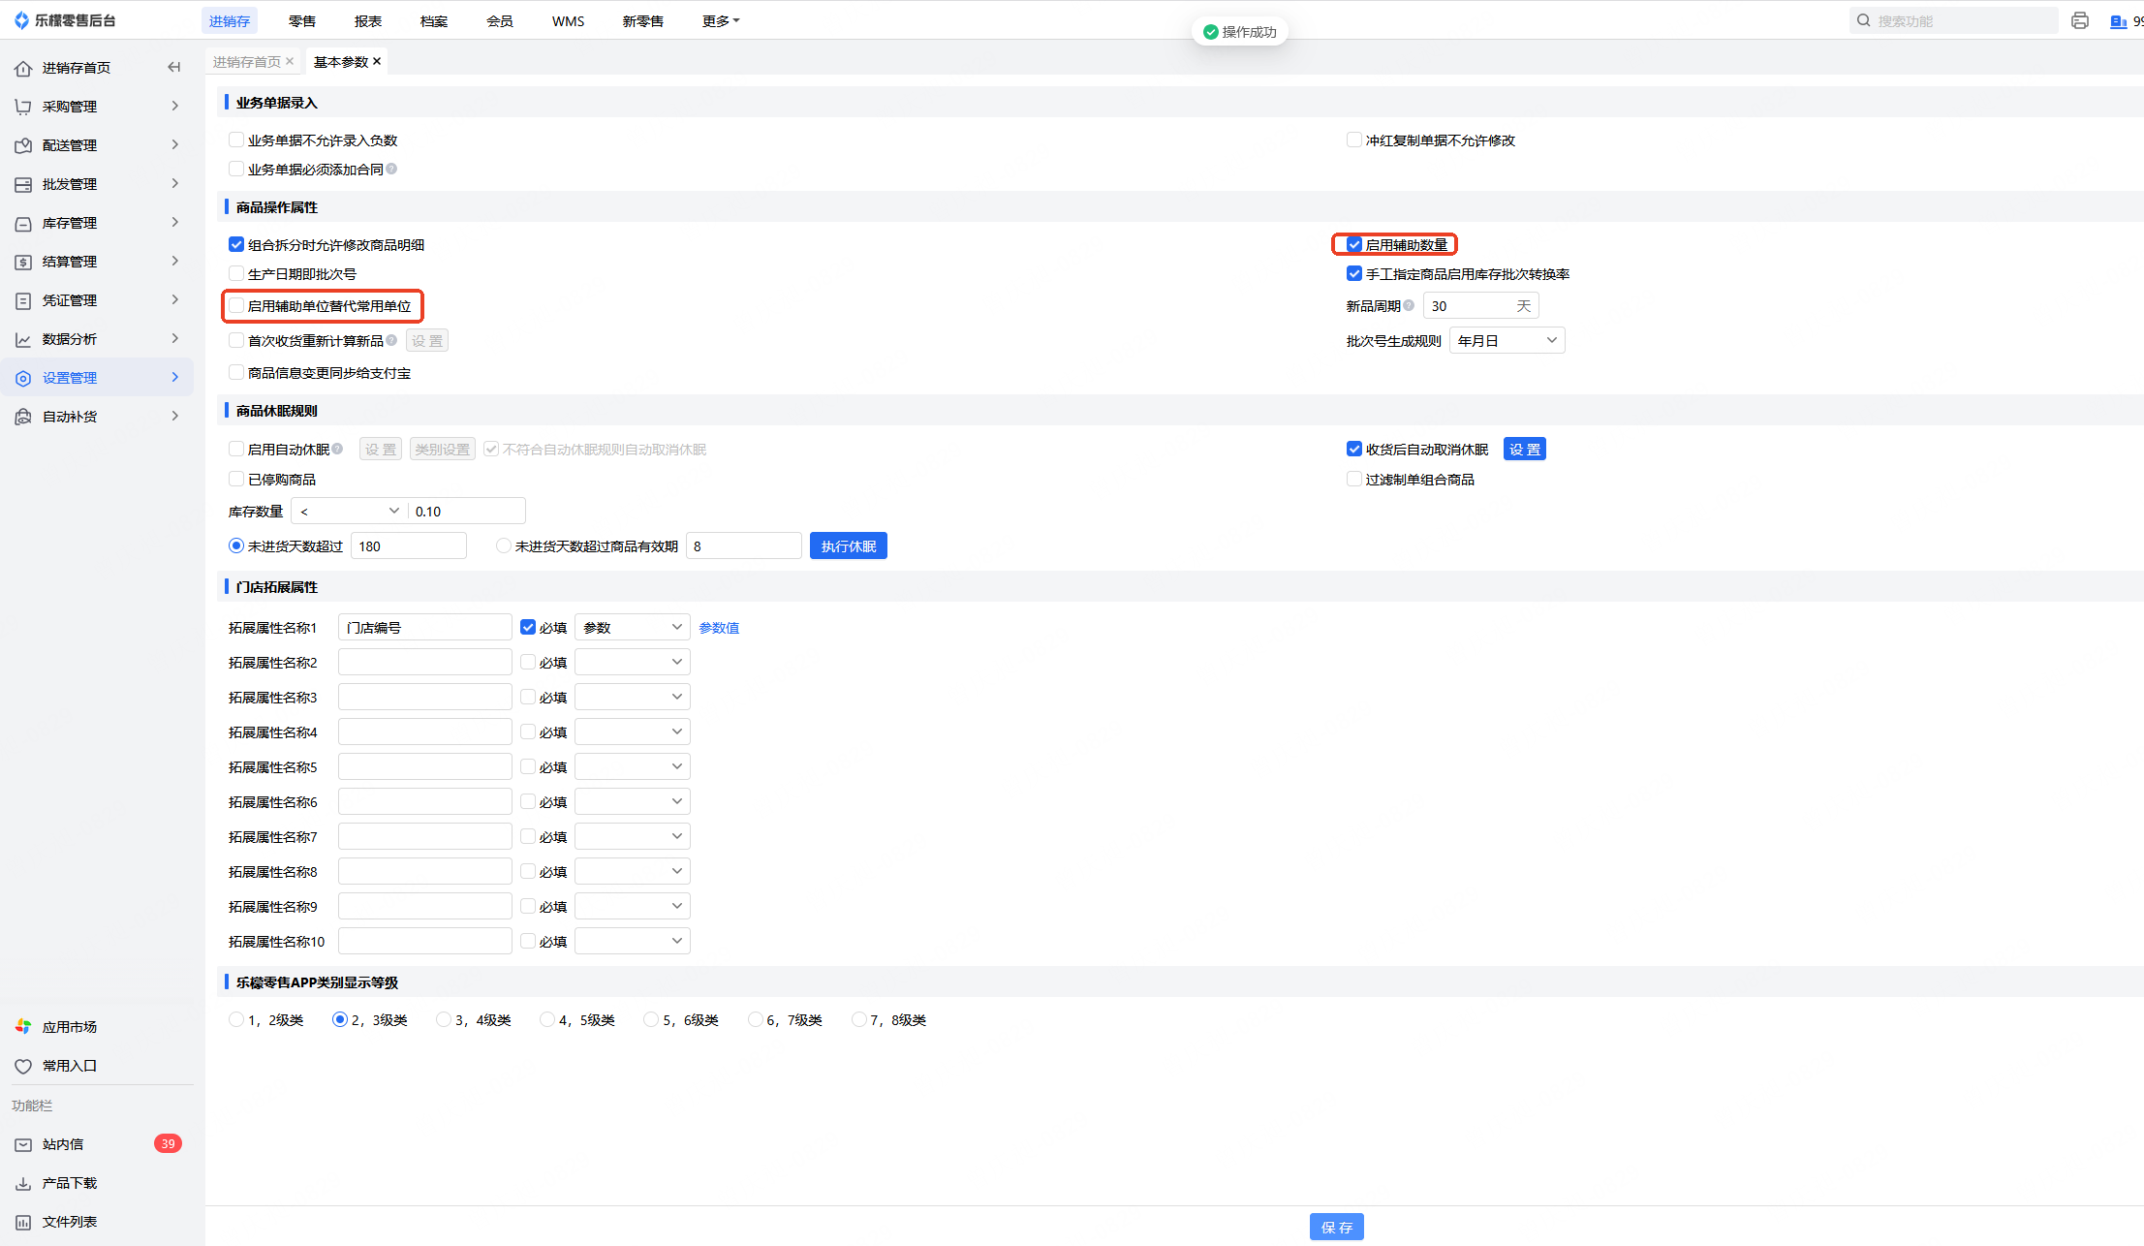Expand 更多 menu in top navigation

[720, 20]
